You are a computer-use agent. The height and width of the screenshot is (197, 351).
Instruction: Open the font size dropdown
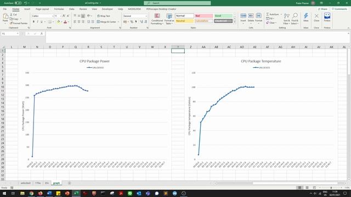pyautogui.click(x=61, y=16)
